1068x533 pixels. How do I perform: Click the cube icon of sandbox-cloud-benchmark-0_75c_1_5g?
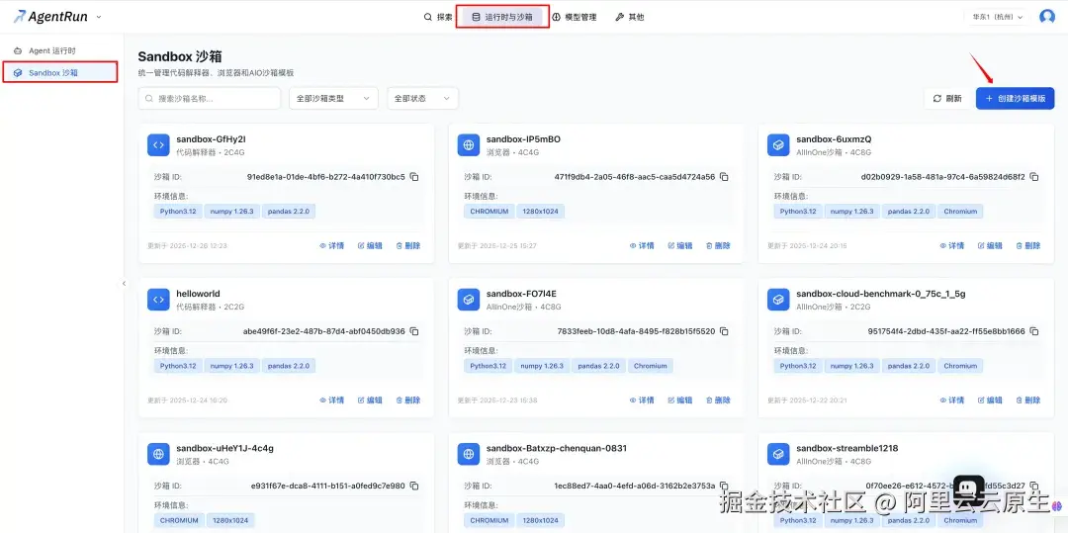[x=778, y=300]
